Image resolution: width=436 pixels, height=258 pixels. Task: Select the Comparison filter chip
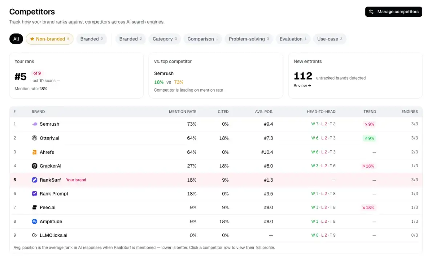coord(203,39)
